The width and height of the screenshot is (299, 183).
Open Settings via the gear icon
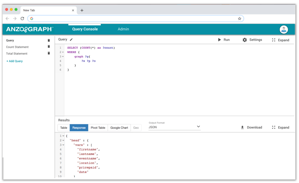click(245, 40)
